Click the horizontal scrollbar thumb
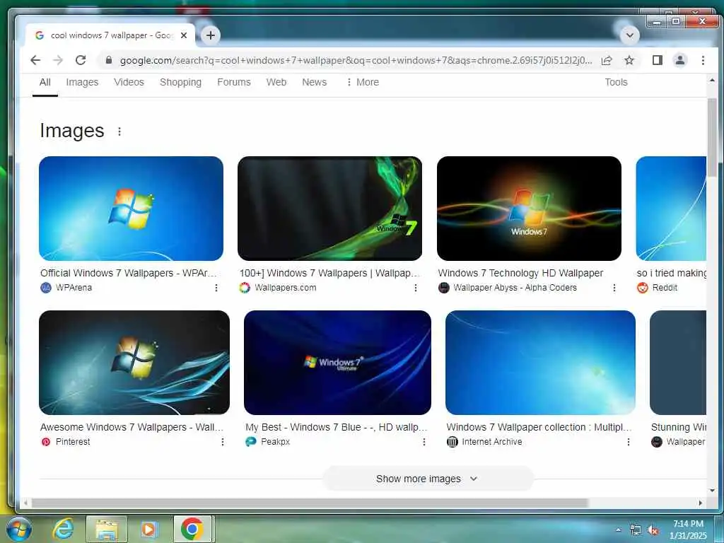The width and height of the screenshot is (724, 543). [x=310, y=503]
